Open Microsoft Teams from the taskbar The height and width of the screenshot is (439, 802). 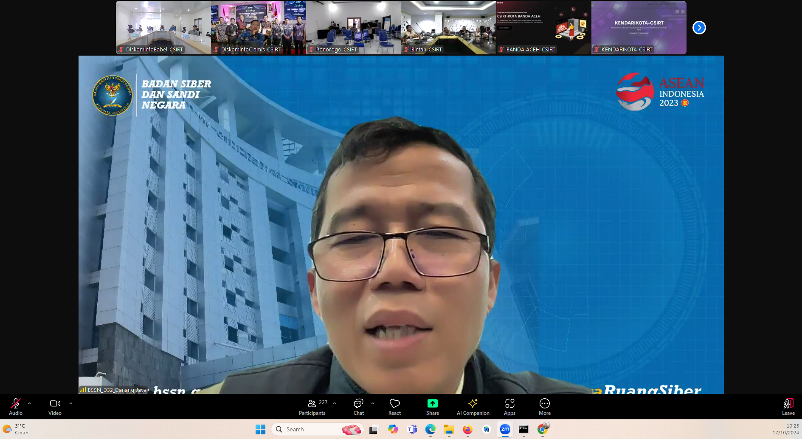(x=412, y=429)
